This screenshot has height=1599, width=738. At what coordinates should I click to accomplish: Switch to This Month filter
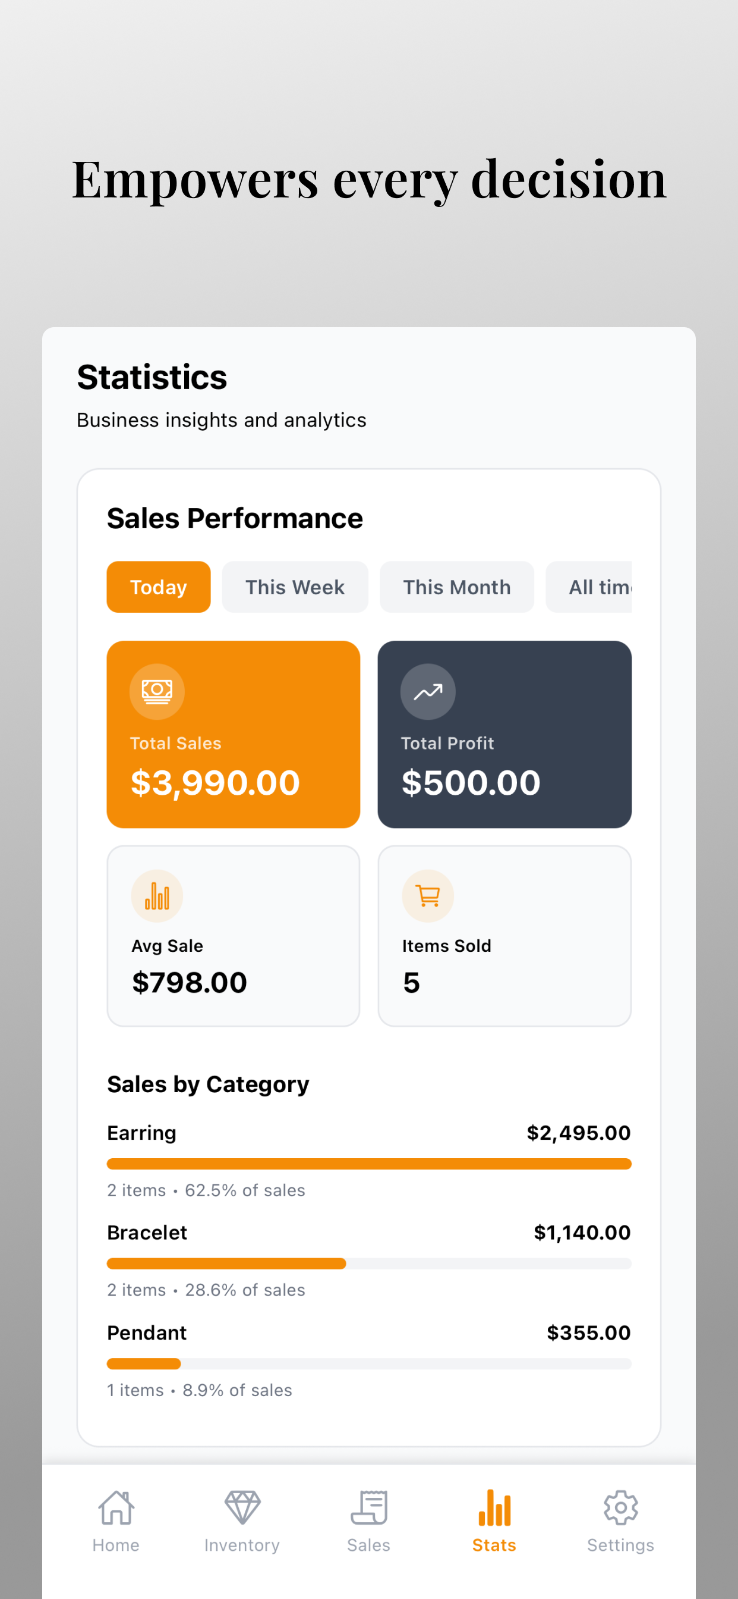tap(457, 587)
